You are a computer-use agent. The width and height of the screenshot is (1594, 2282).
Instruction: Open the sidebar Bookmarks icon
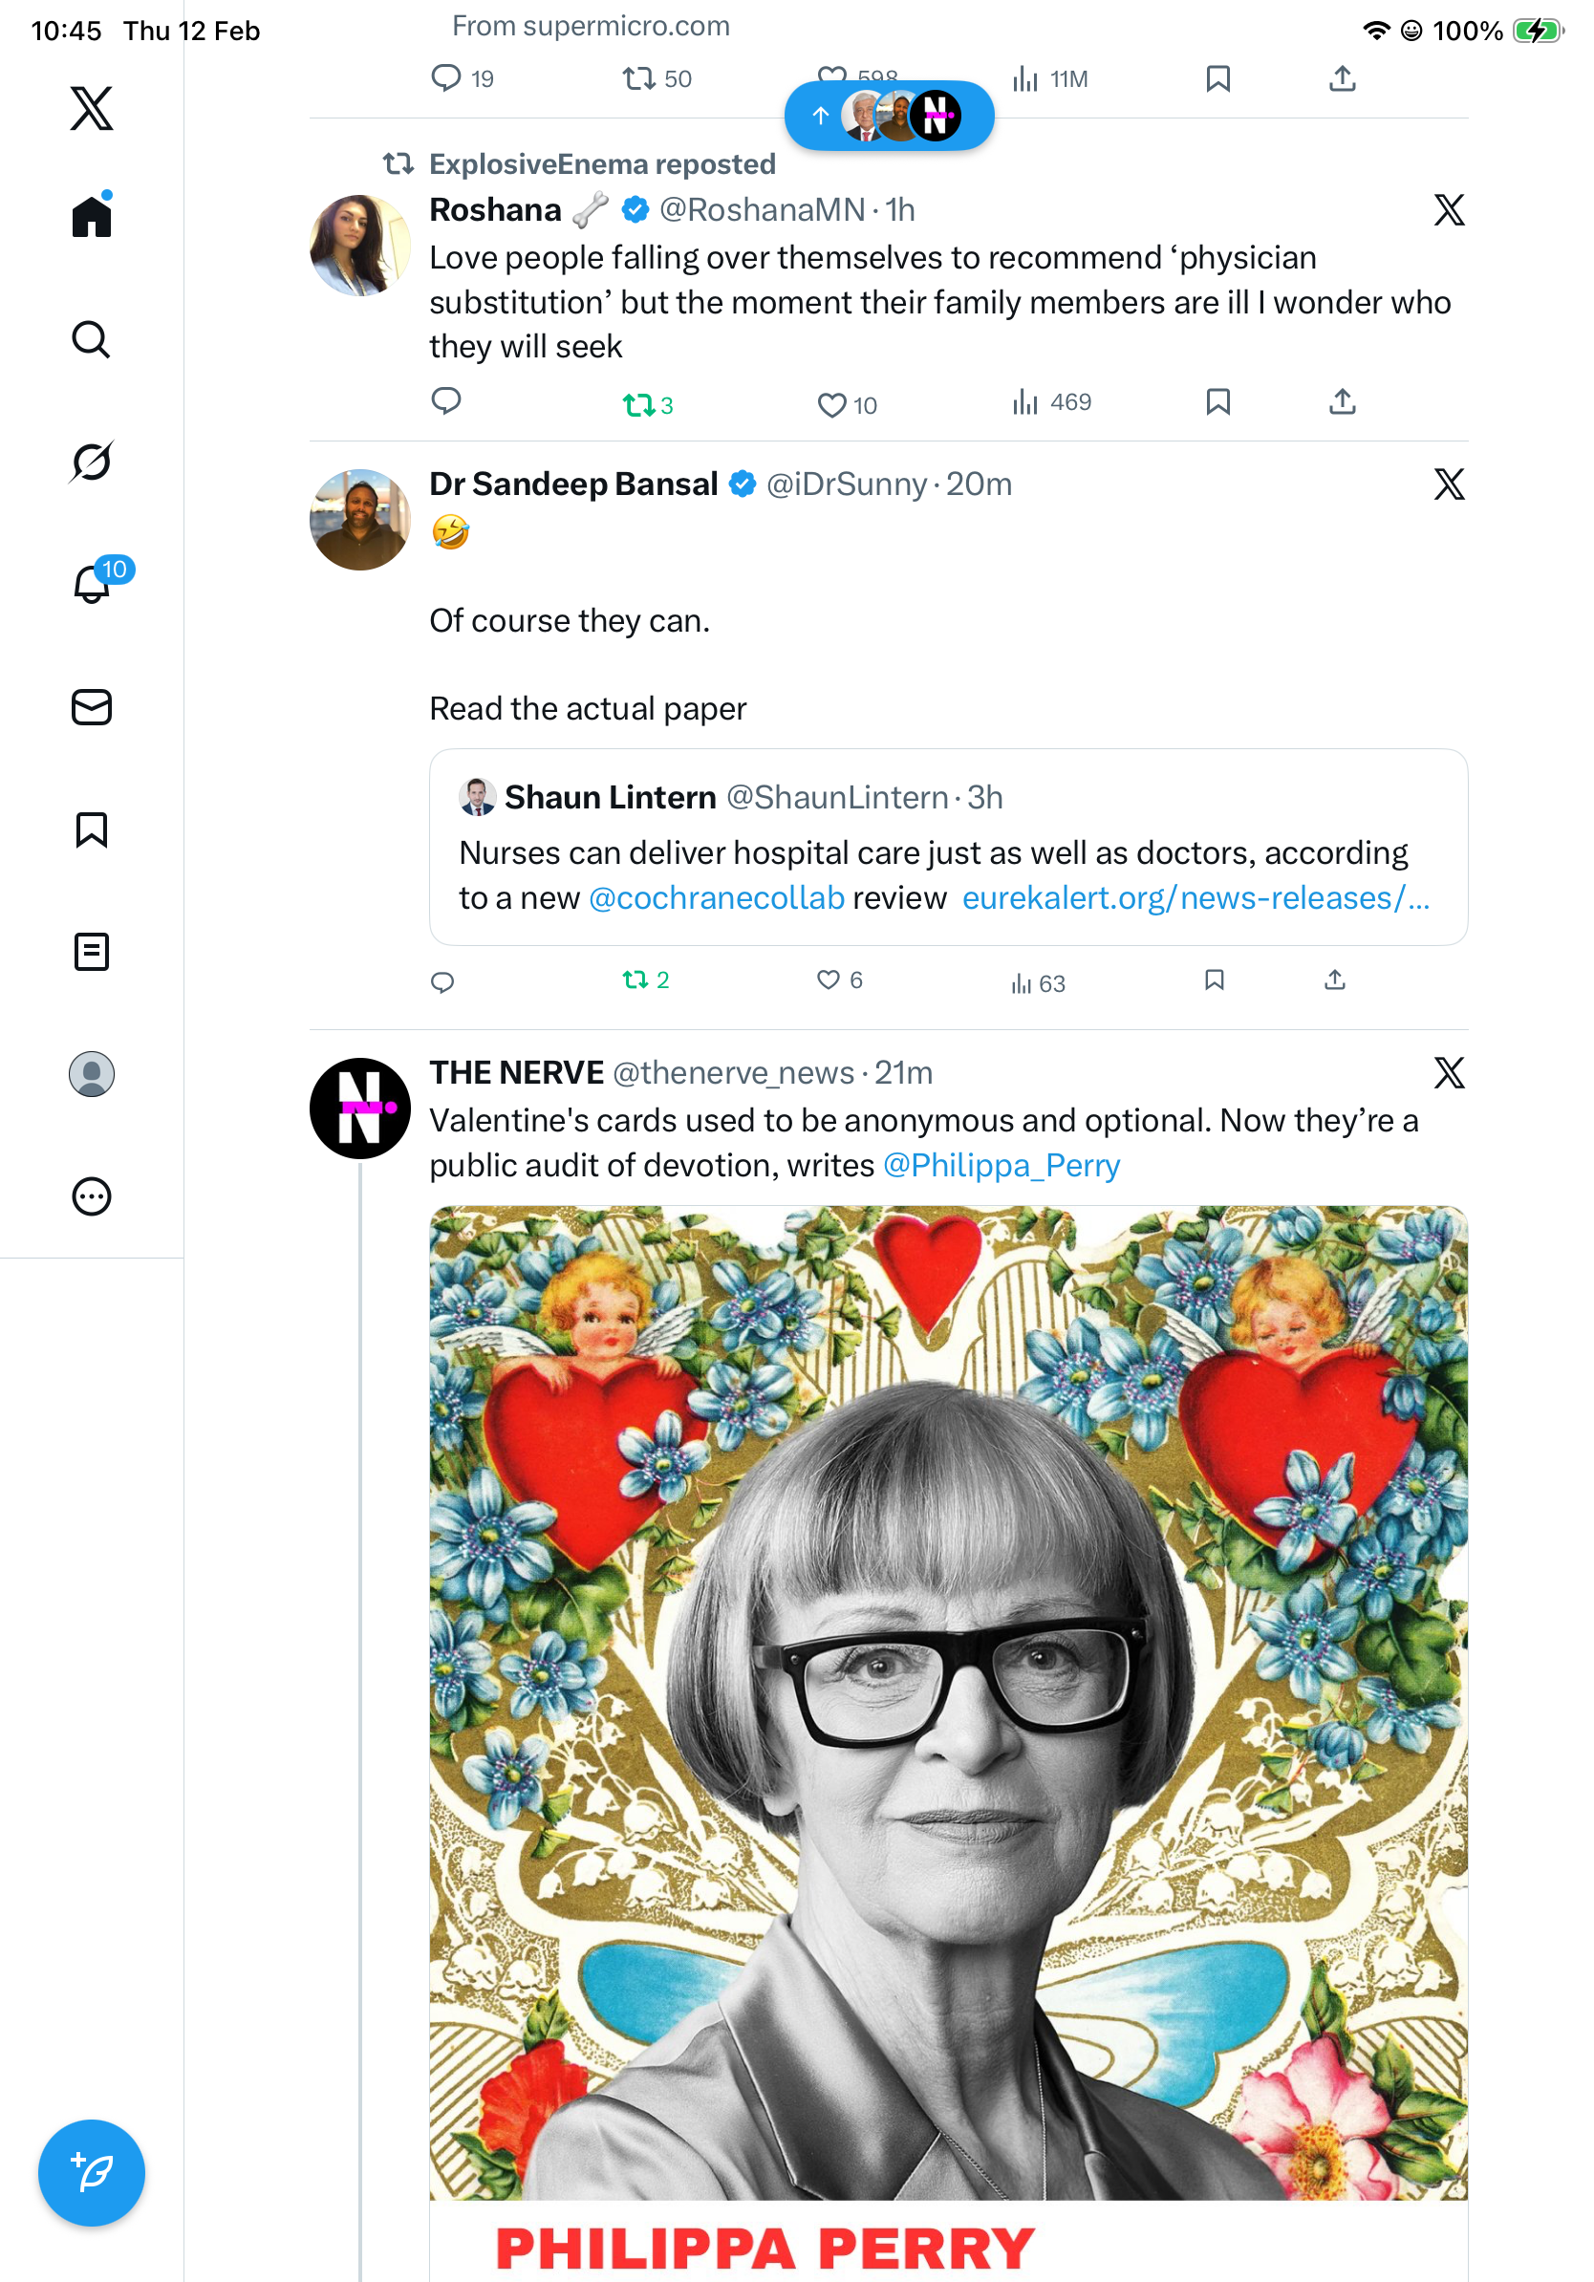(x=92, y=829)
